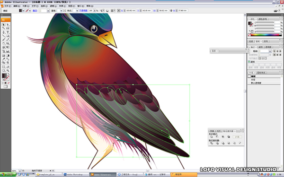Open the stroke color dropdown in control bar

pos(30,11)
